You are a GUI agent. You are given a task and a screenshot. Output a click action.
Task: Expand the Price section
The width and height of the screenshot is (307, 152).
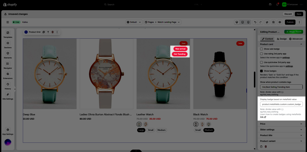tap(281, 124)
